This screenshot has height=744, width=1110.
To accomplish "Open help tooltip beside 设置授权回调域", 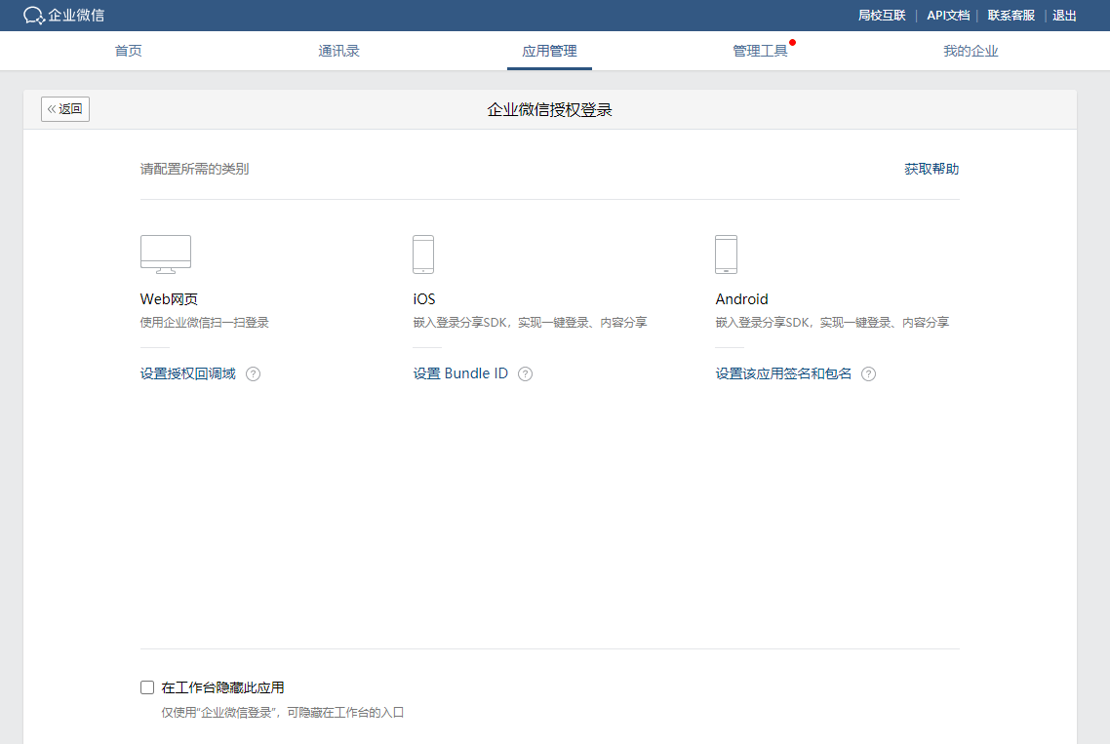I will [253, 373].
